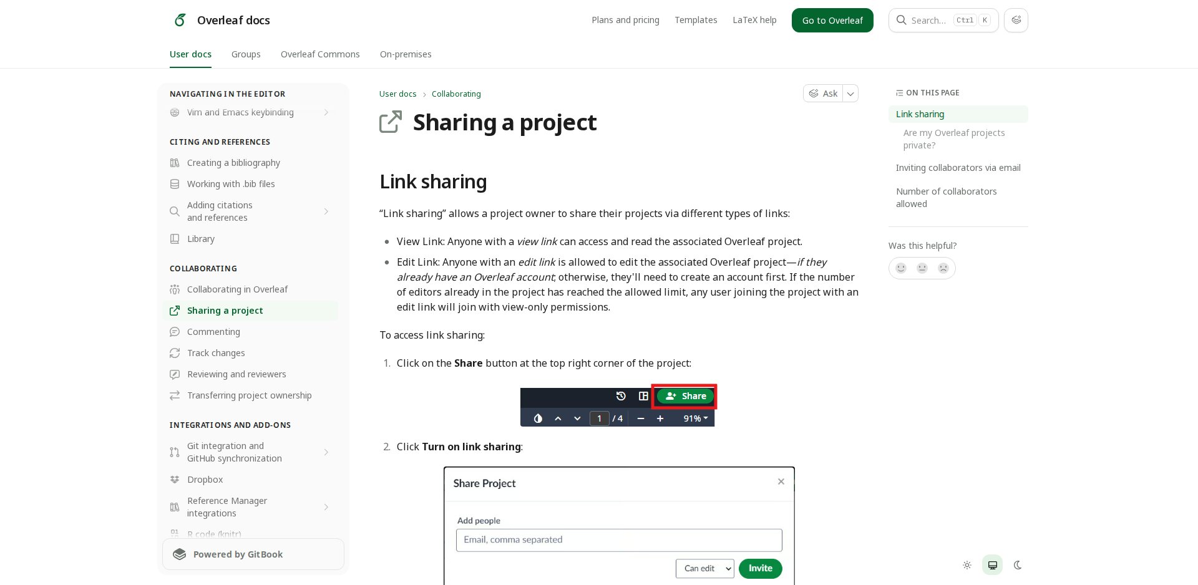Click the Collaborating in Overleaf people icon

175,289
